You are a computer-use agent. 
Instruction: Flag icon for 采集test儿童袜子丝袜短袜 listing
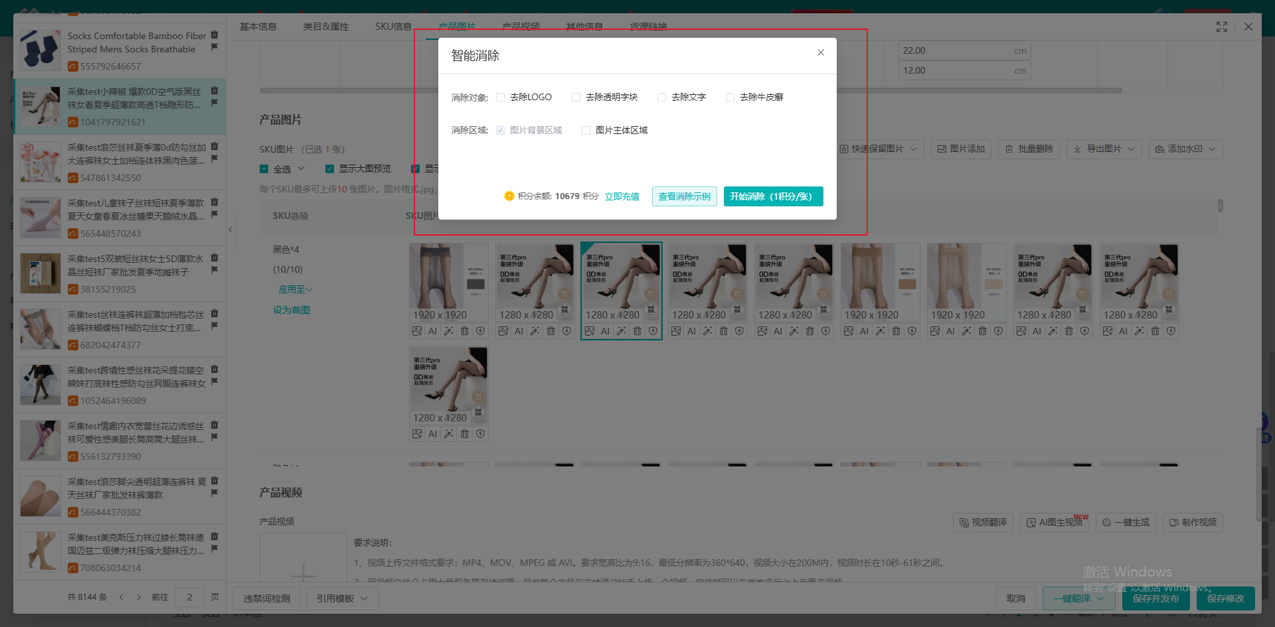pos(214,214)
